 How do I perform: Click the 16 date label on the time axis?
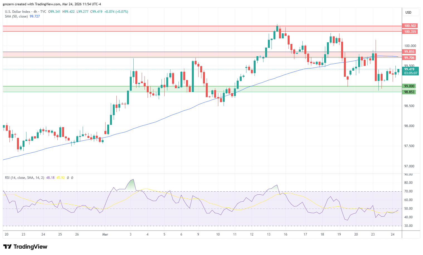pyautogui.click(x=286, y=234)
